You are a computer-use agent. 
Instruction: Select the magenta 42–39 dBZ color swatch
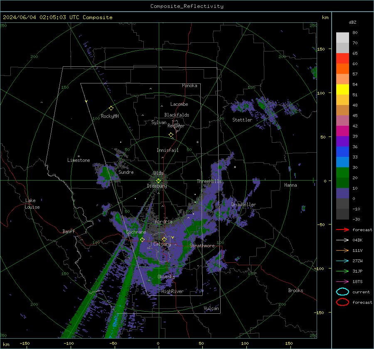point(342,131)
